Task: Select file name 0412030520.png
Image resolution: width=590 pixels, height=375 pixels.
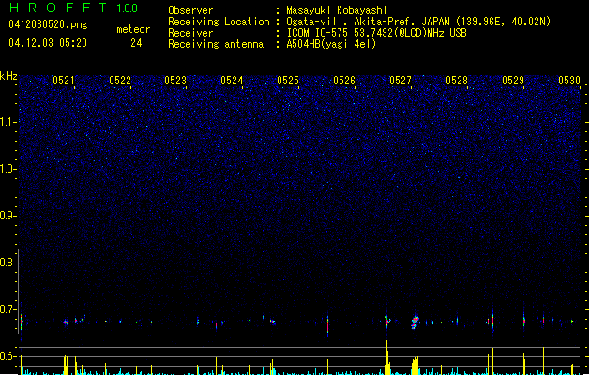Action: [x=48, y=24]
